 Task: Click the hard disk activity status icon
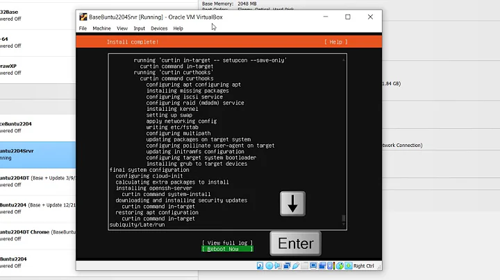(260, 265)
